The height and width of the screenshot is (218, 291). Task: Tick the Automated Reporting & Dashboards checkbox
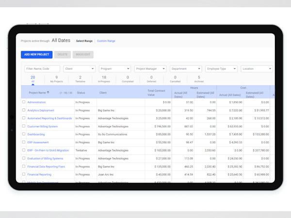pos(24,118)
